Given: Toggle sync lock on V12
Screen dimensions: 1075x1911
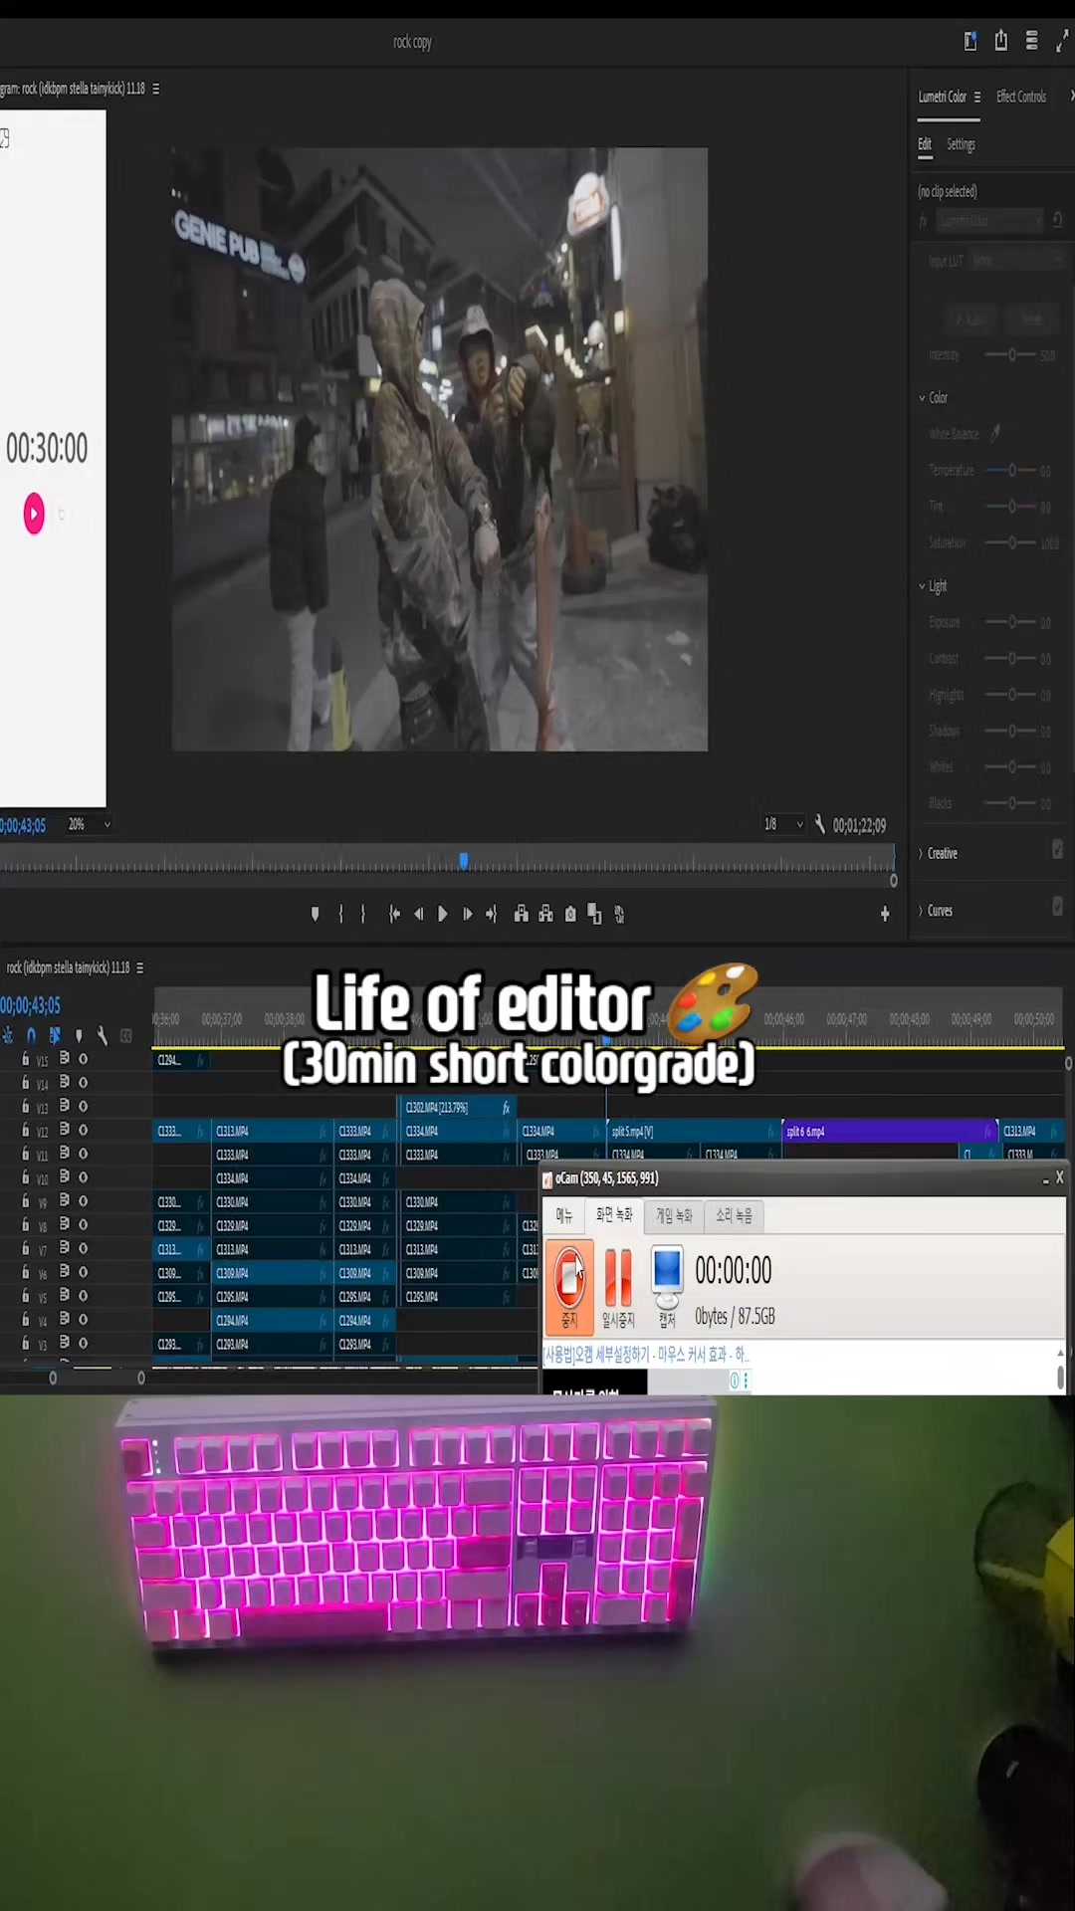Looking at the screenshot, I should 64,1130.
